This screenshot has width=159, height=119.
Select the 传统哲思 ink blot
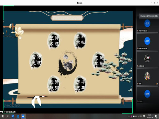(x=36, y=60)
